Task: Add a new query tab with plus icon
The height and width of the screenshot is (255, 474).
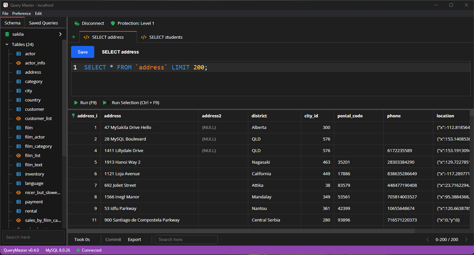Action: 74,37
